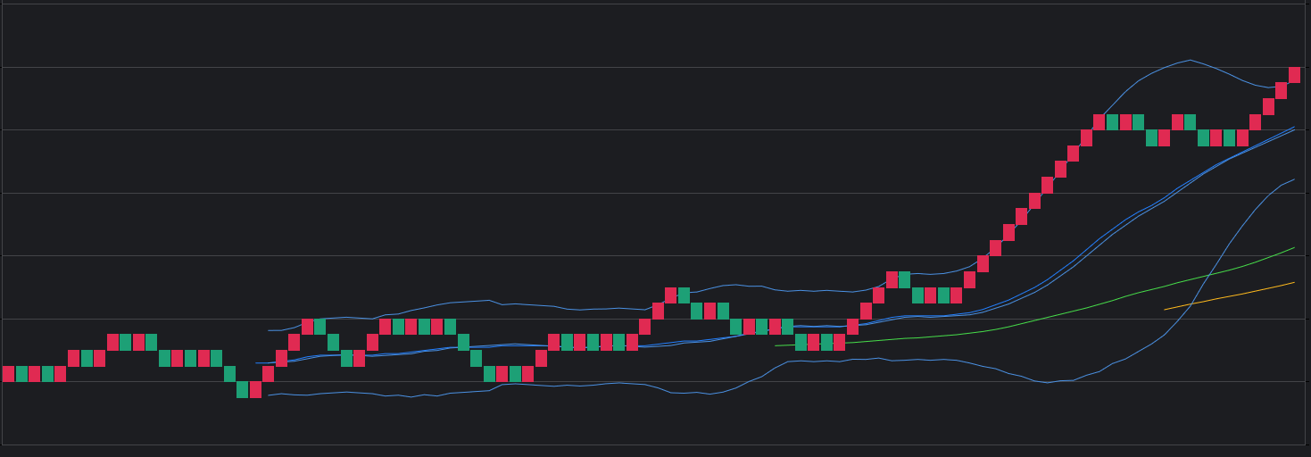Click the left start of the upper blue band
Image resolution: width=1311 pixels, height=457 pixels.
(x=269, y=330)
